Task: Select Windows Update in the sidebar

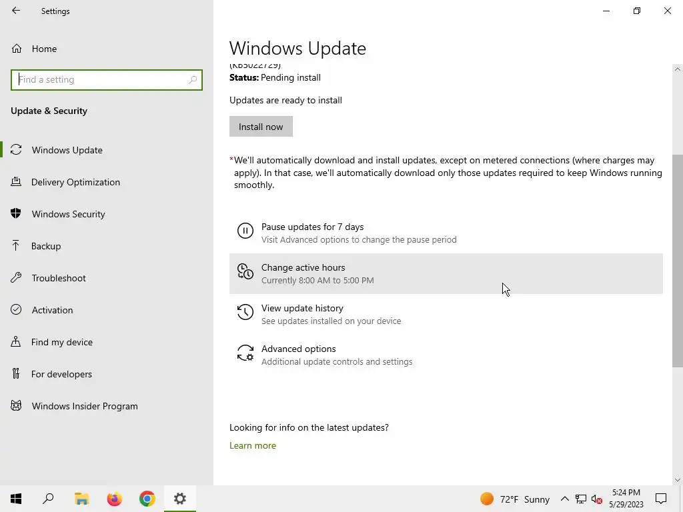Action: point(107,150)
